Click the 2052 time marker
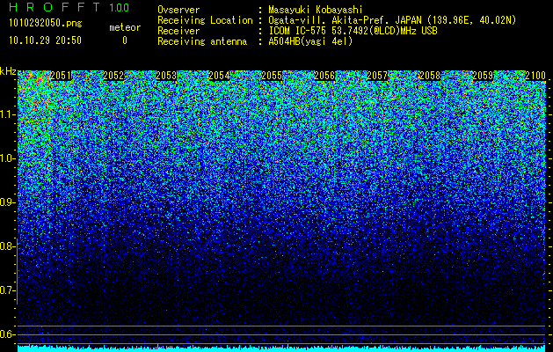The image size is (553, 352). pyautogui.click(x=113, y=76)
